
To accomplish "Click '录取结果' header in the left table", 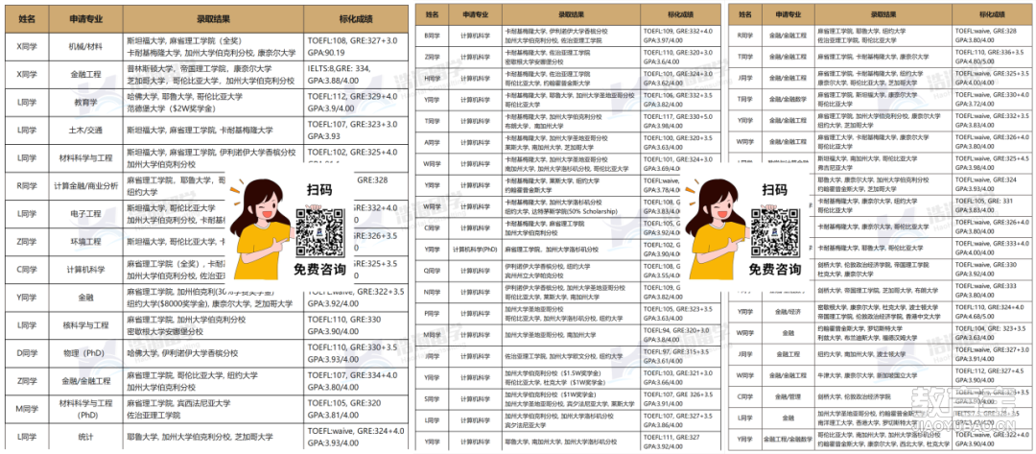I will click(213, 19).
